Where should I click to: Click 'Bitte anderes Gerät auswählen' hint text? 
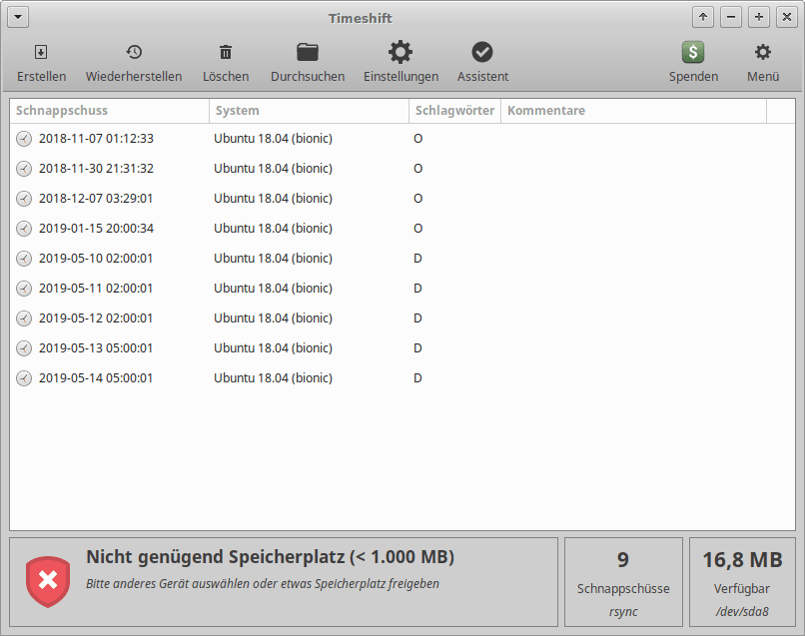click(x=263, y=584)
